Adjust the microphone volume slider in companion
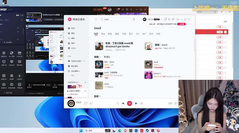The image size is (239, 133). click(39, 85)
